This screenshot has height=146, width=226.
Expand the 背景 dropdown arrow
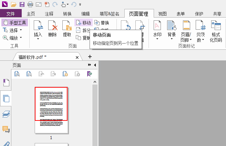point(172,39)
